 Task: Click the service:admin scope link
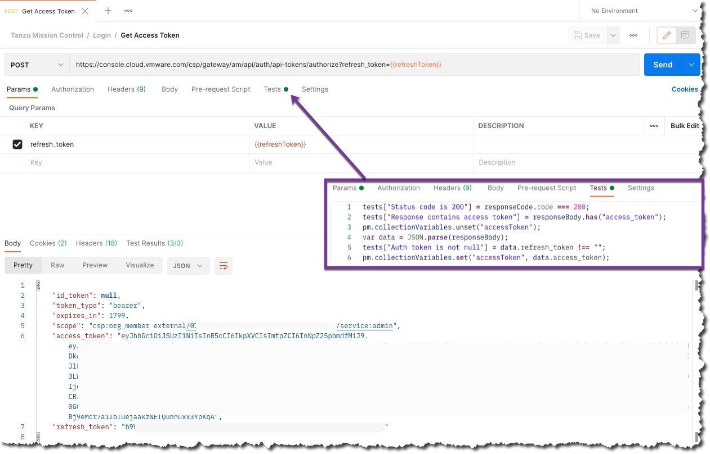click(x=366, y=326)
